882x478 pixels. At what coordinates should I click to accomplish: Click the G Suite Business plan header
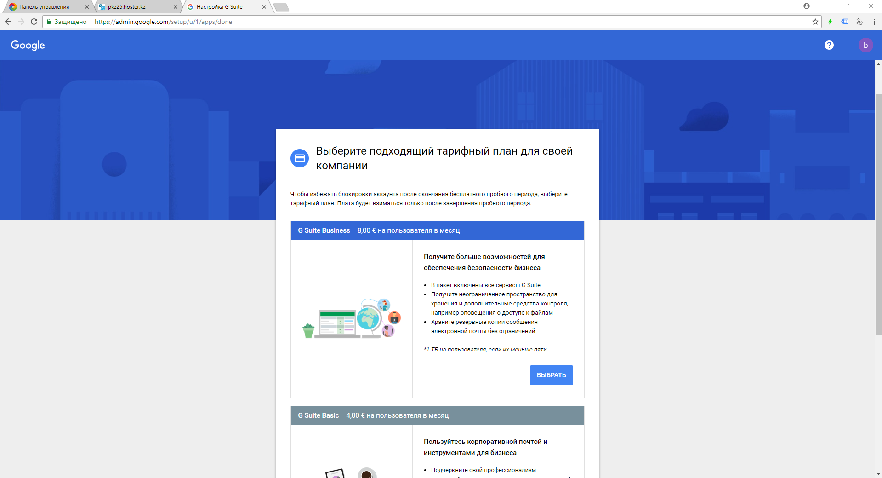438,230
